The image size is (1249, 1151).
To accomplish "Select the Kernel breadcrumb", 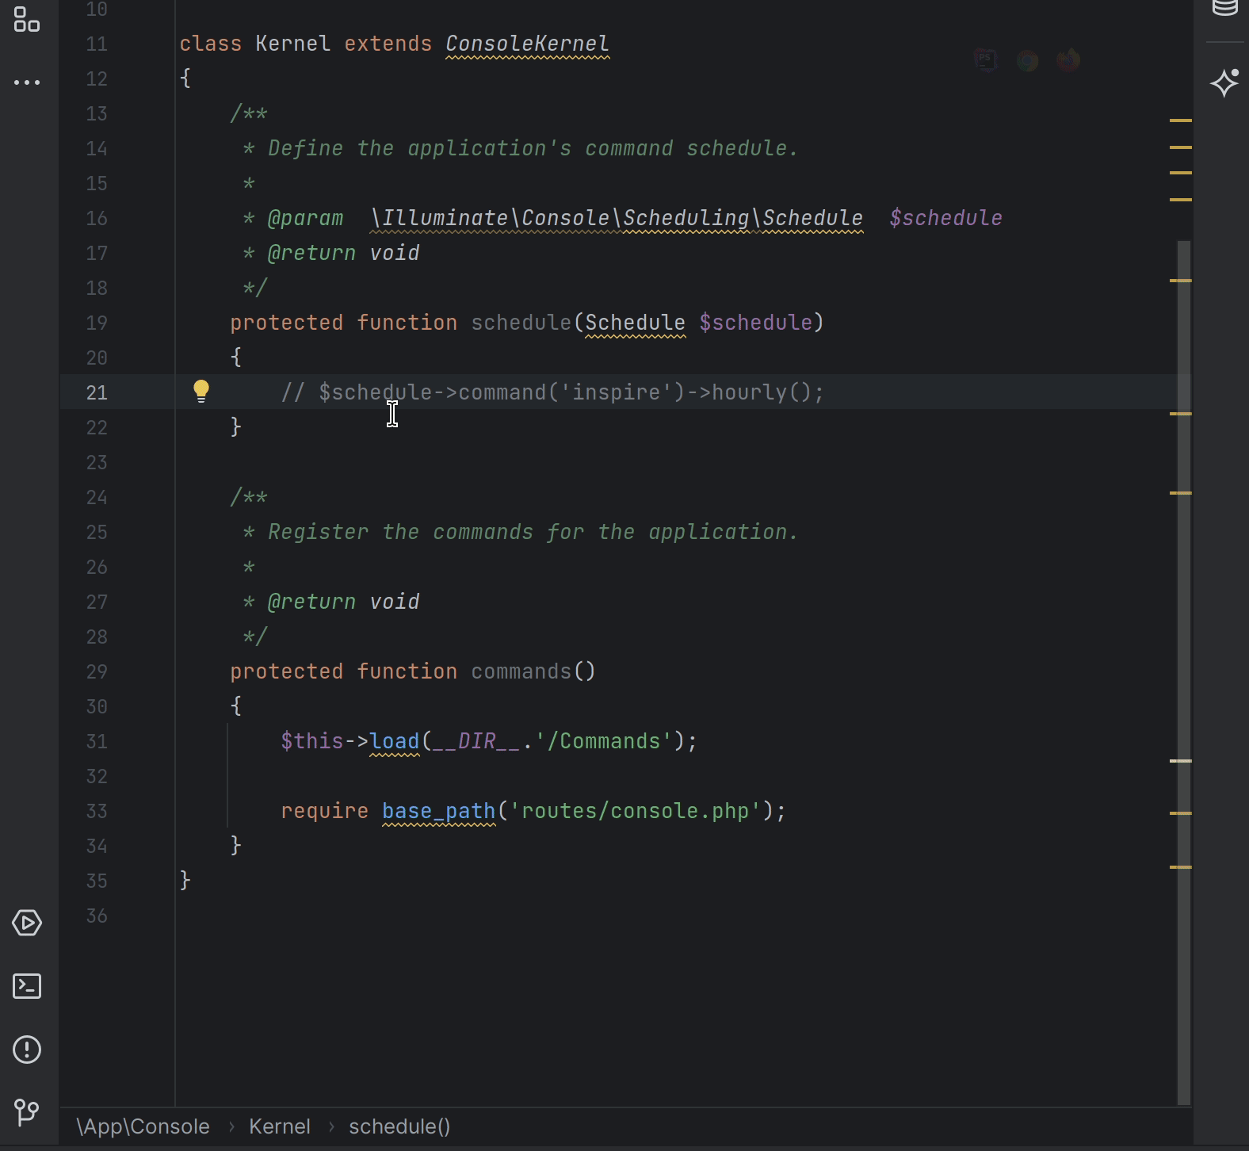I will [x=279, y=1126].
